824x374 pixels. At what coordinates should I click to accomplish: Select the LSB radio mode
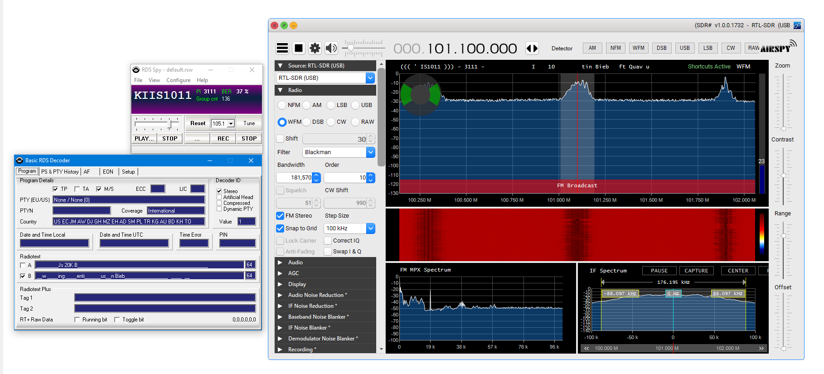(x=331, y=105)
